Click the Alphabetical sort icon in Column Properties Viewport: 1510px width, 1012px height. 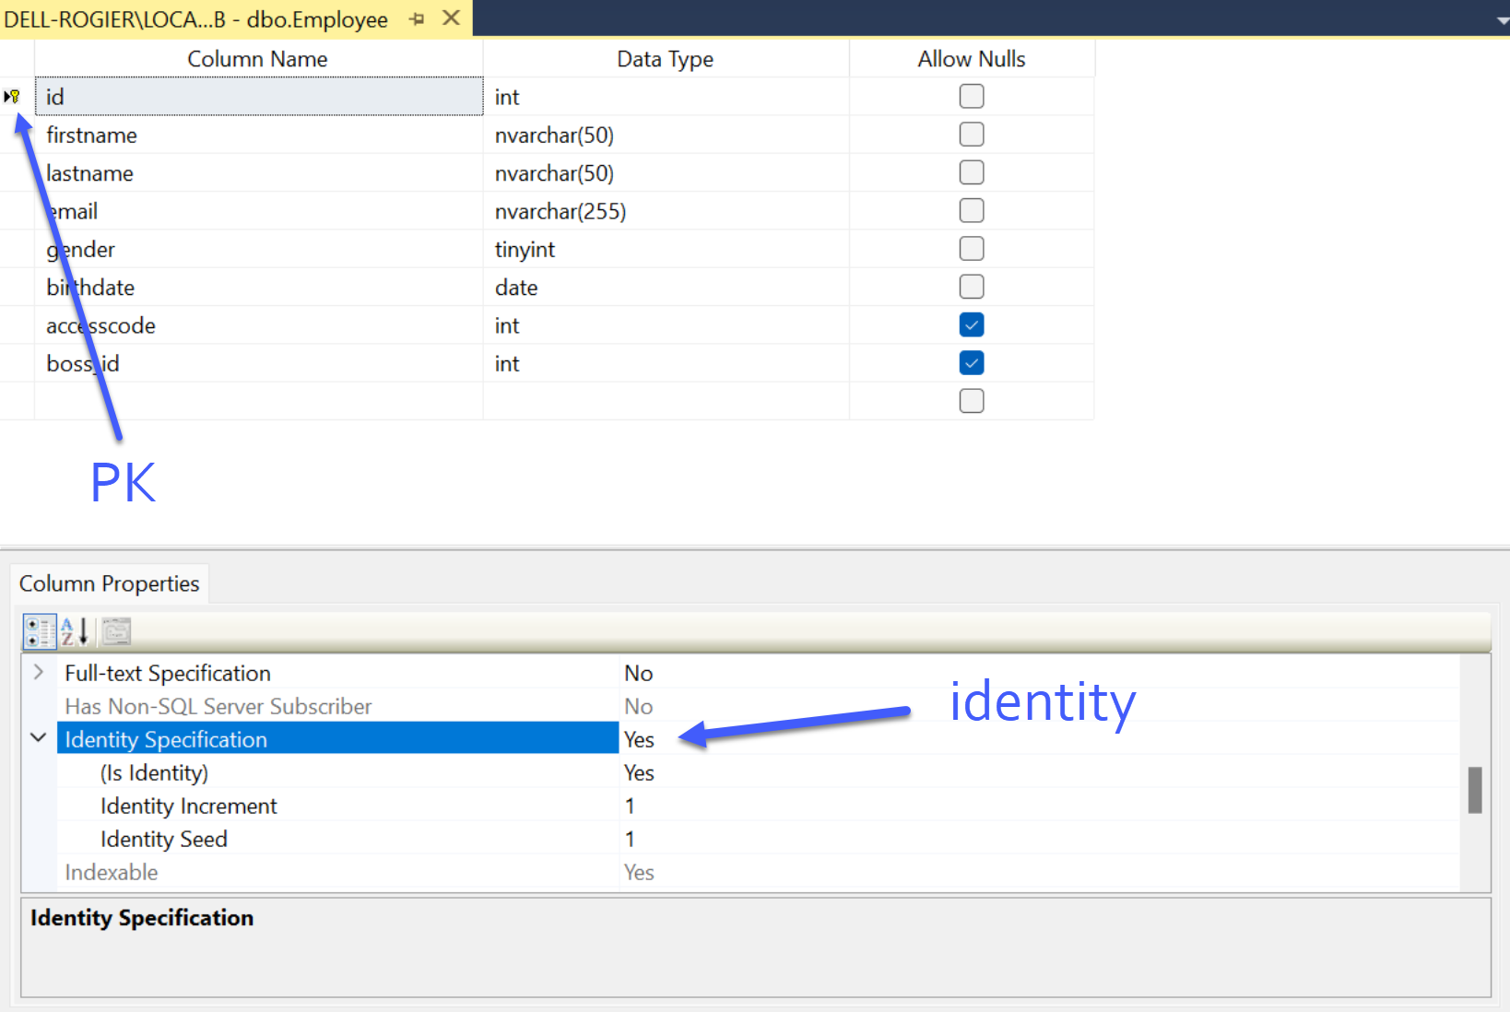(x=75, y=632)
